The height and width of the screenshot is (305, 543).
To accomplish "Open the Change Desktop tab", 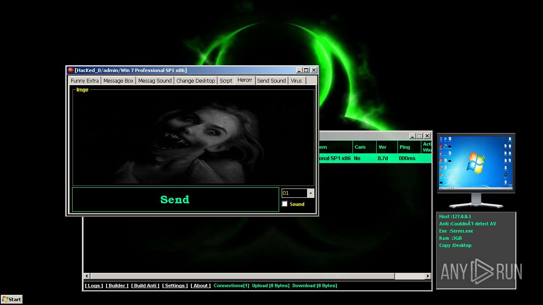I will [196, 80].
